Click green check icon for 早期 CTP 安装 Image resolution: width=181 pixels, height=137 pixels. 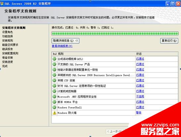click(x=54, y=80)
